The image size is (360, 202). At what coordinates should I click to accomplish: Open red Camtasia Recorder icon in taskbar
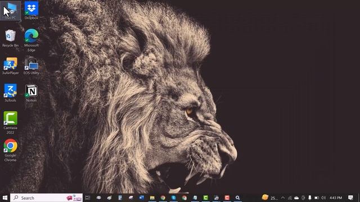pyautogui.click(x=227, y=198)
